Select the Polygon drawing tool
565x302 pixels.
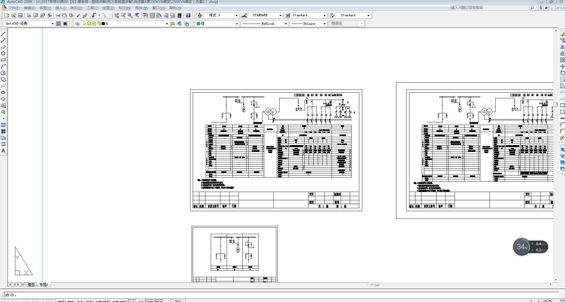click(x=3, y=53)
